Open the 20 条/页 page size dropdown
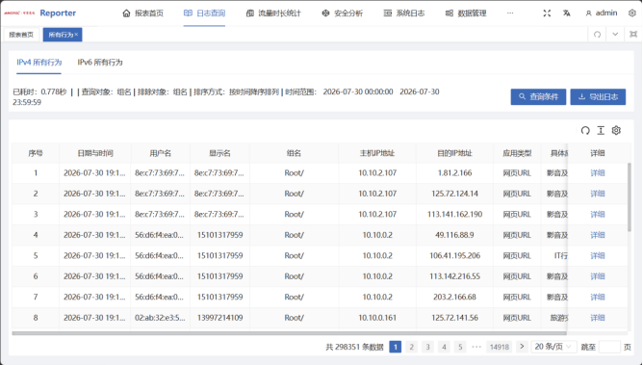 [553, 347]
